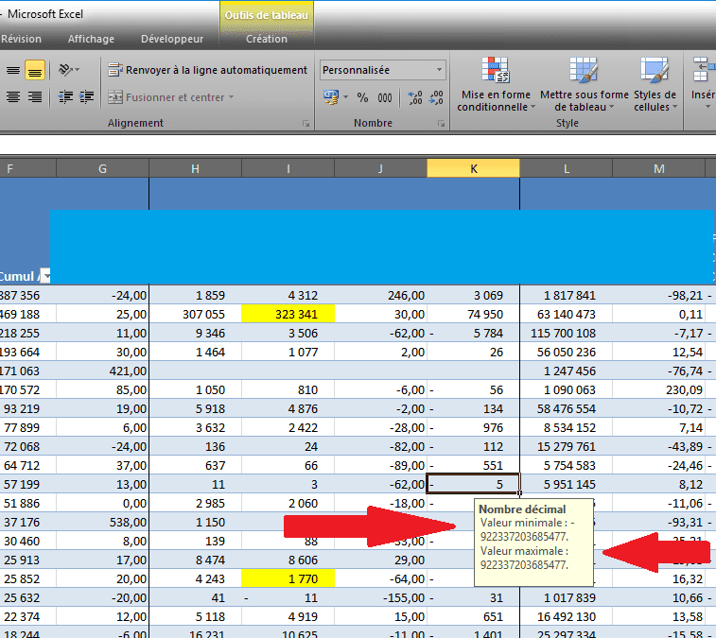Open the Développeur ribbon tab

[171, 39]
